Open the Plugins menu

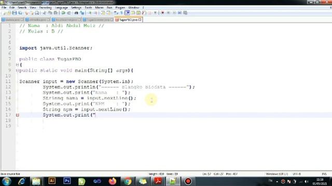(120, 8)
